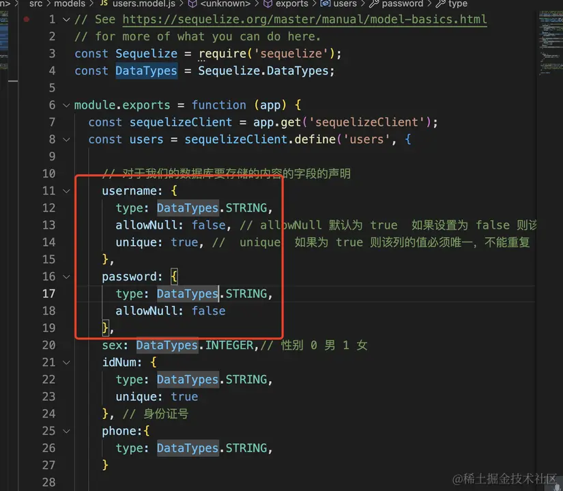The width and height of the screenshot is (563, 491).
Task: Click the exports cube icon in breadcrumb
Action: click(x=268, y=3)
